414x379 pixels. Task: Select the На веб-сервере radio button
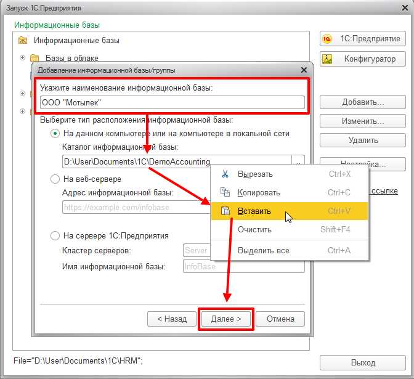[x=55, y=179]
